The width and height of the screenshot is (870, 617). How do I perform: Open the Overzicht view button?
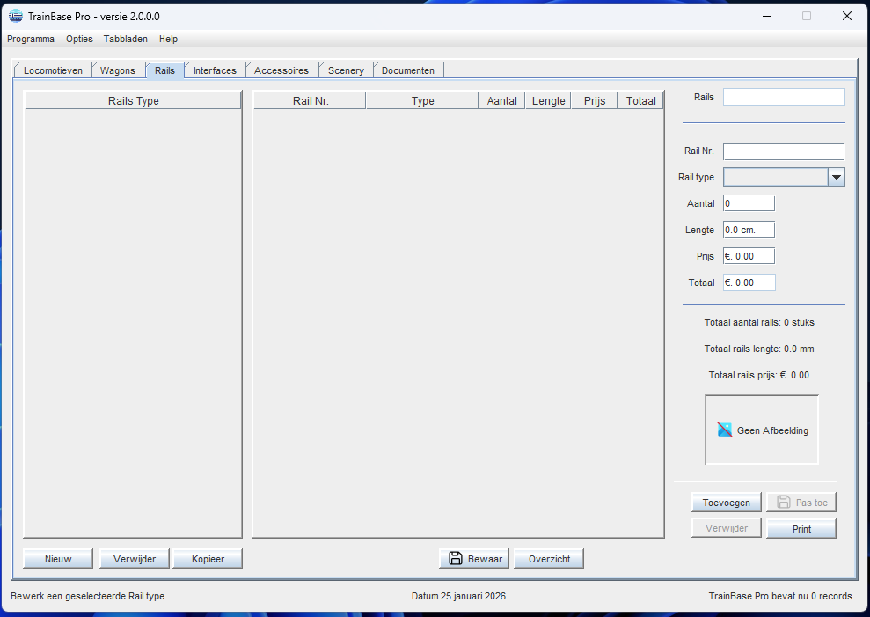coord(549,559)
